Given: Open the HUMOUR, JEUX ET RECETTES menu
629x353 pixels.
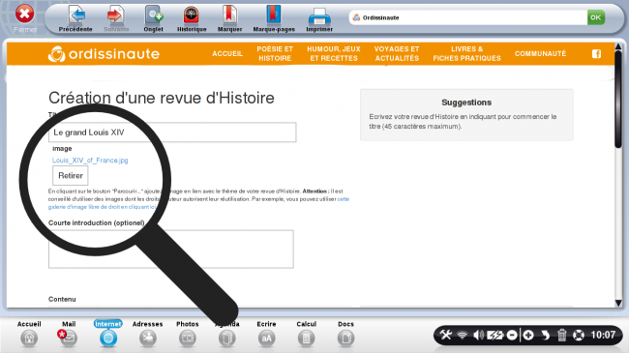Looking at the screenshot, I should (x=334, y=54).
